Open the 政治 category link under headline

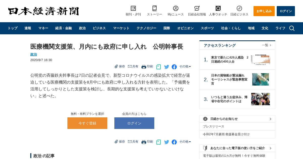click(34, 54)
